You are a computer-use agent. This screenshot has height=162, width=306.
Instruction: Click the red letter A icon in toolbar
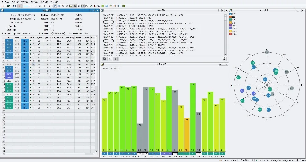coord(95,6)
